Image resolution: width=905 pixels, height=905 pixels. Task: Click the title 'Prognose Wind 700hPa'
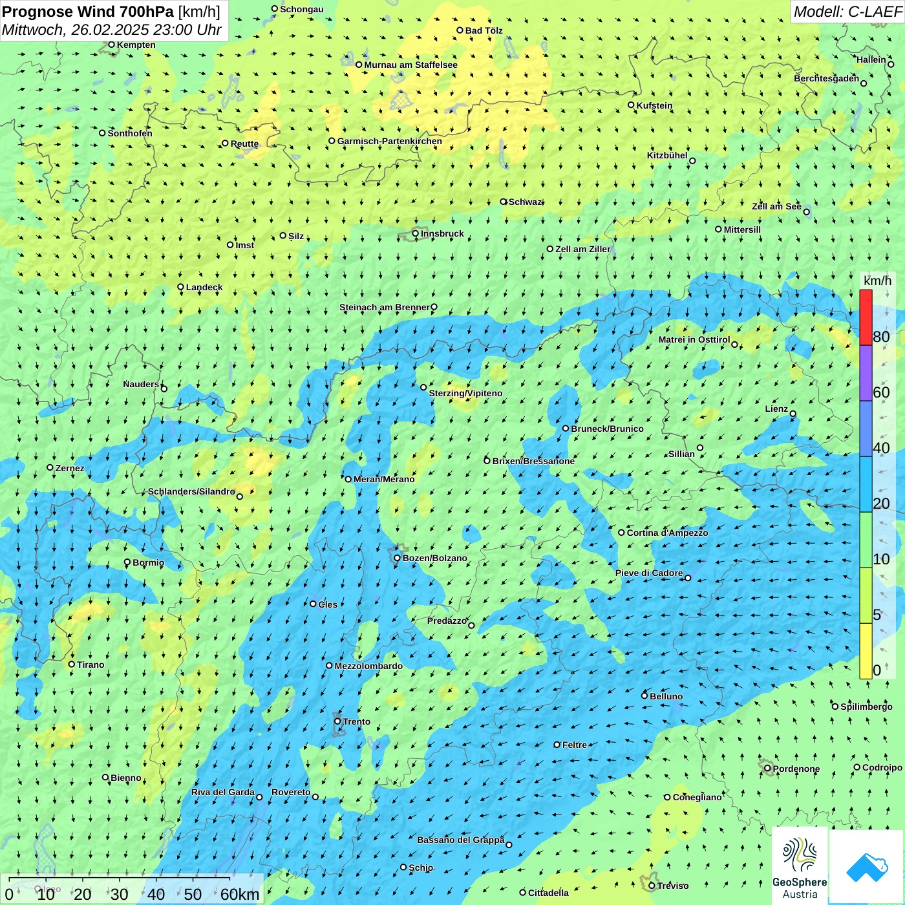[88, 12]
